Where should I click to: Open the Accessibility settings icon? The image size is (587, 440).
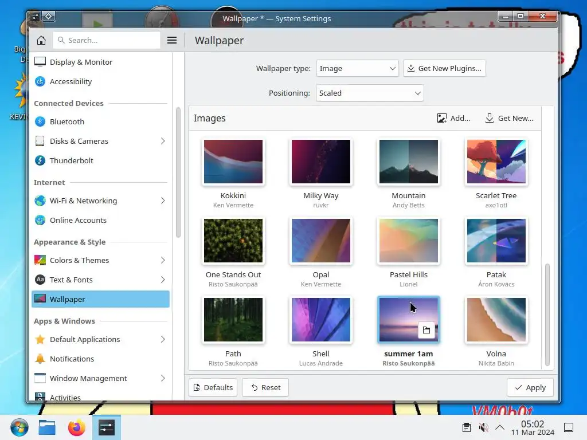click(40, 81)
